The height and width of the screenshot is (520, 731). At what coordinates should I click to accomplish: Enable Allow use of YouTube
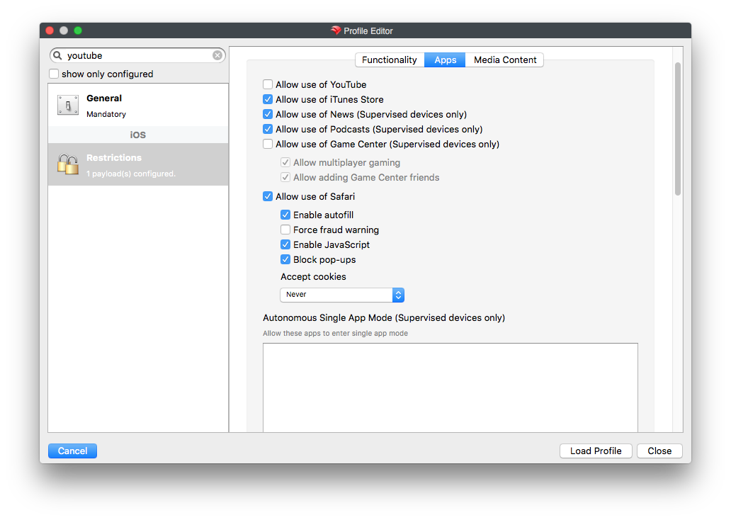[x=268, y=84]
